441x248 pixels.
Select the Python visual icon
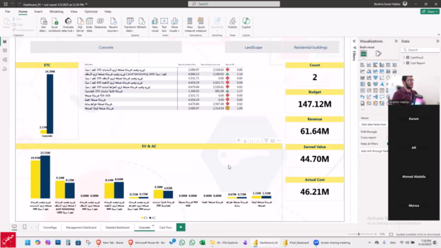(362, 97)
